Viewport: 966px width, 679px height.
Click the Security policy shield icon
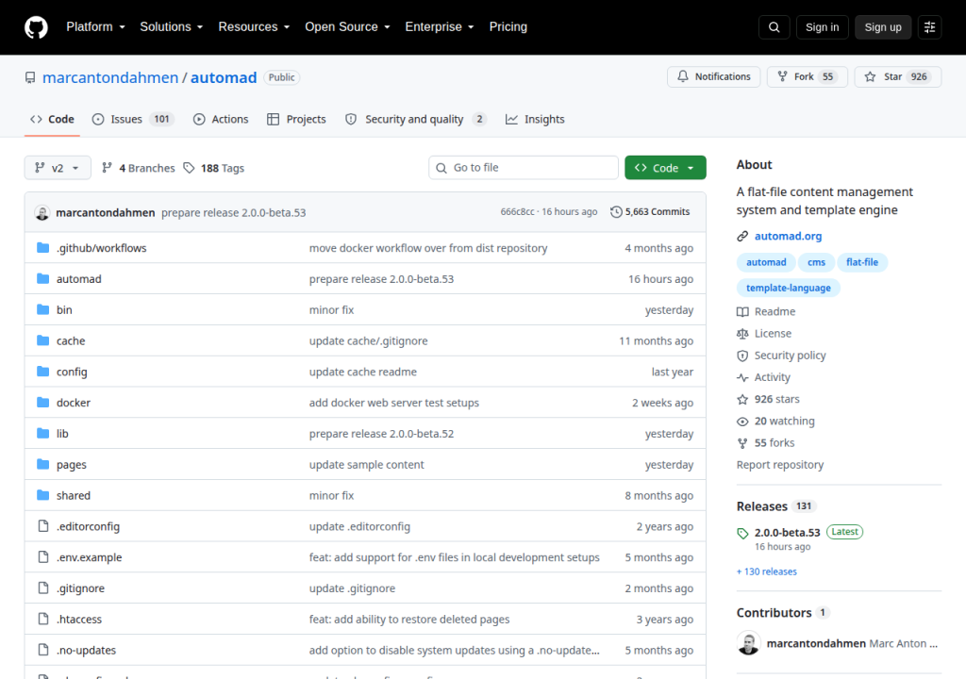(x=742, y=356)
